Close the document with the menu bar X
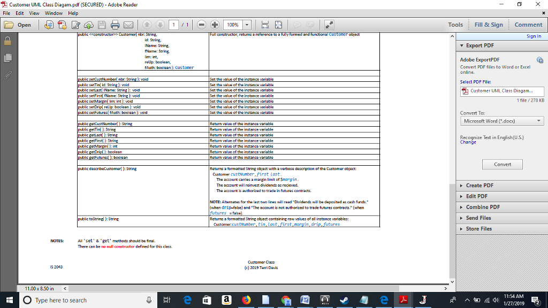The image size is (548, 308). click(544, 13)
